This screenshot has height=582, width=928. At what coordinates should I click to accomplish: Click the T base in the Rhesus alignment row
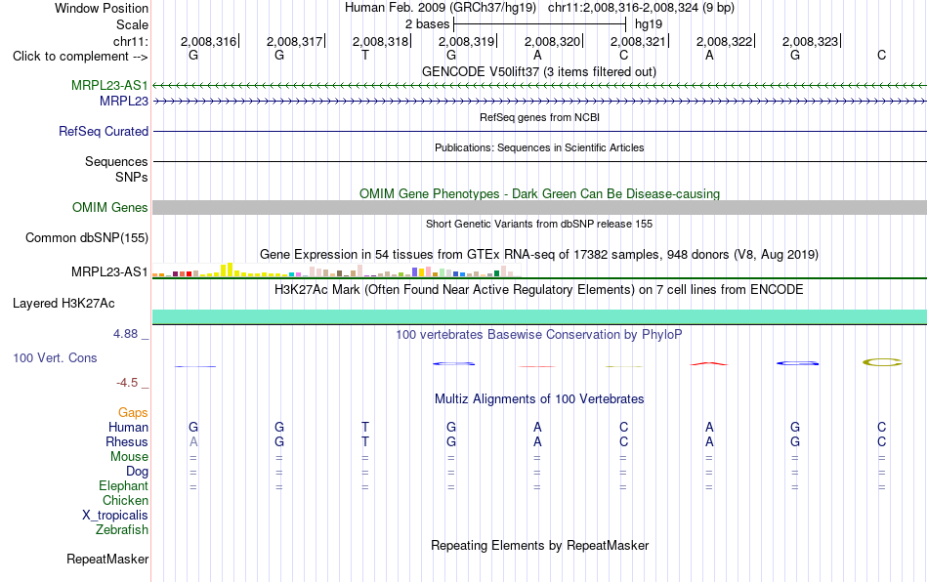365,441
